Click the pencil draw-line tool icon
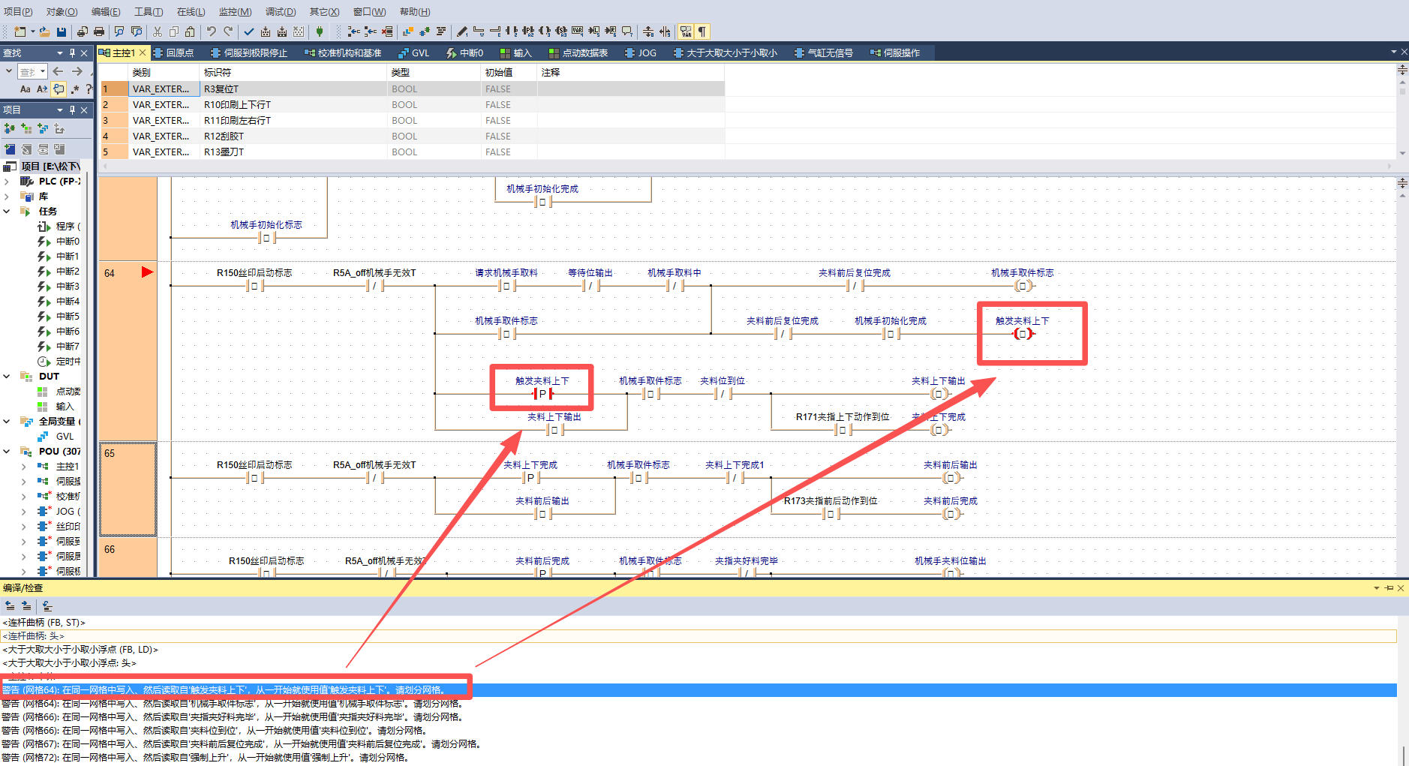The image size is (1409, 766). click(461, 32)
